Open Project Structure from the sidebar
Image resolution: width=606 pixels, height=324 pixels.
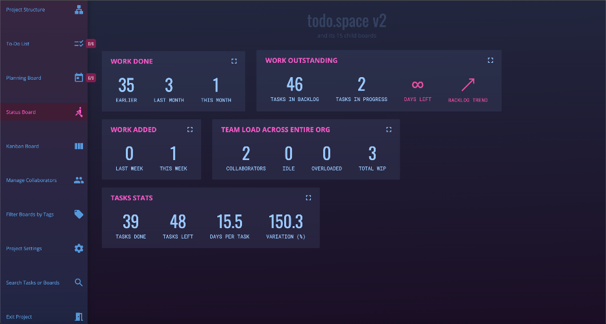tap(25, 10)
